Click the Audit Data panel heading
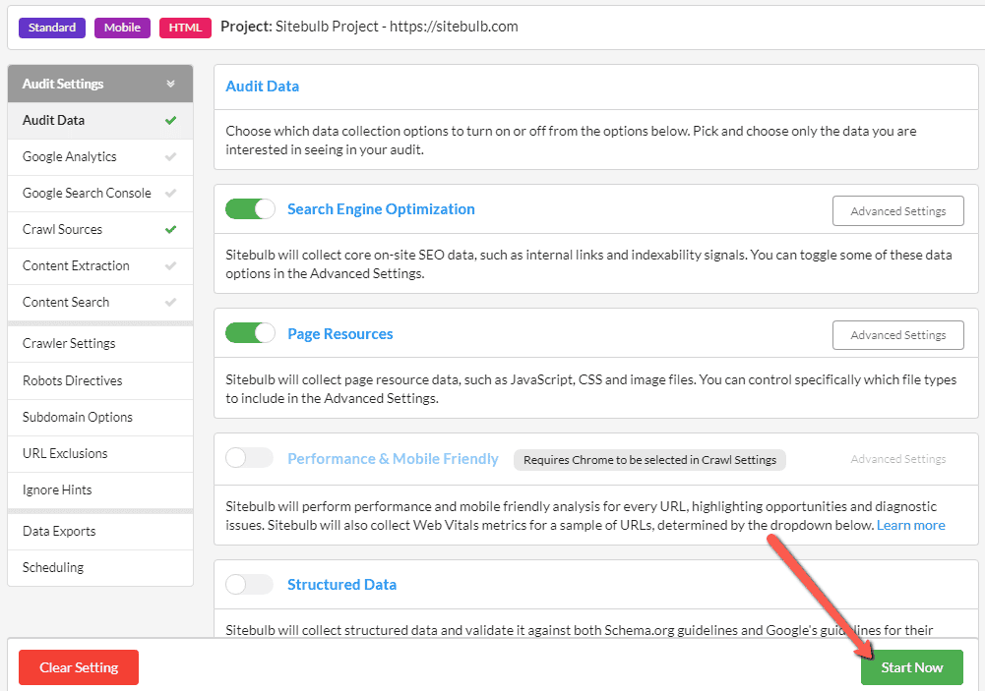985x691 pixels. click(x=263, y=86)
